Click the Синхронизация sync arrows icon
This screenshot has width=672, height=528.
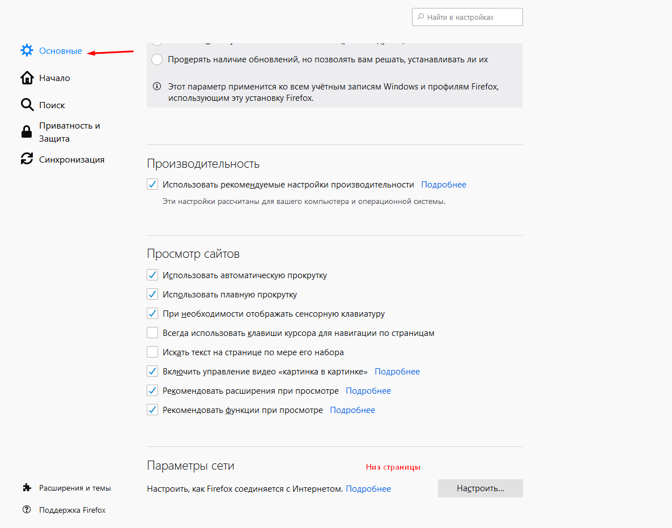pos(27,159)
